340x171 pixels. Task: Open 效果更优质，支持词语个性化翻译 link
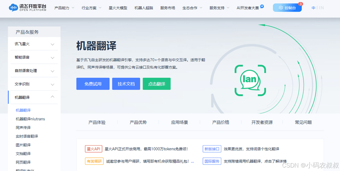(252, 149)
